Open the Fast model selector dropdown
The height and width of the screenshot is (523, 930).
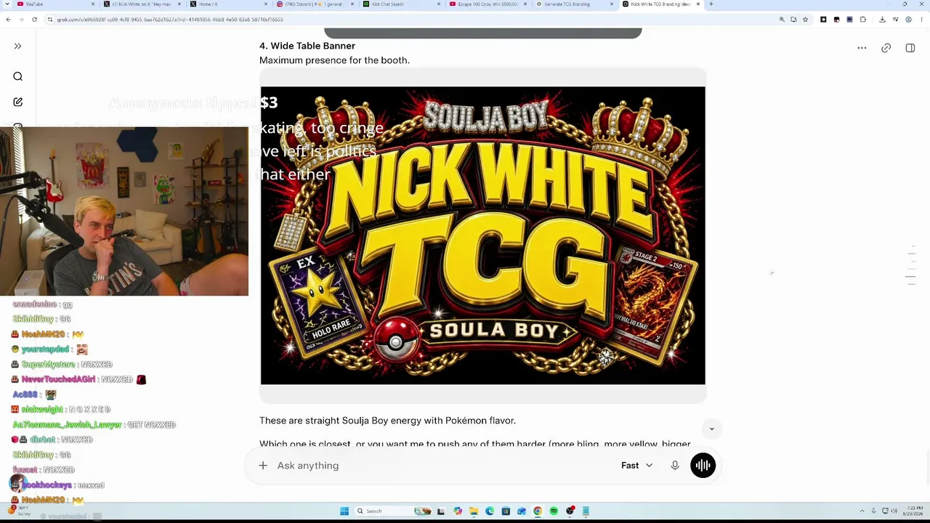click(x=636, y=466)
